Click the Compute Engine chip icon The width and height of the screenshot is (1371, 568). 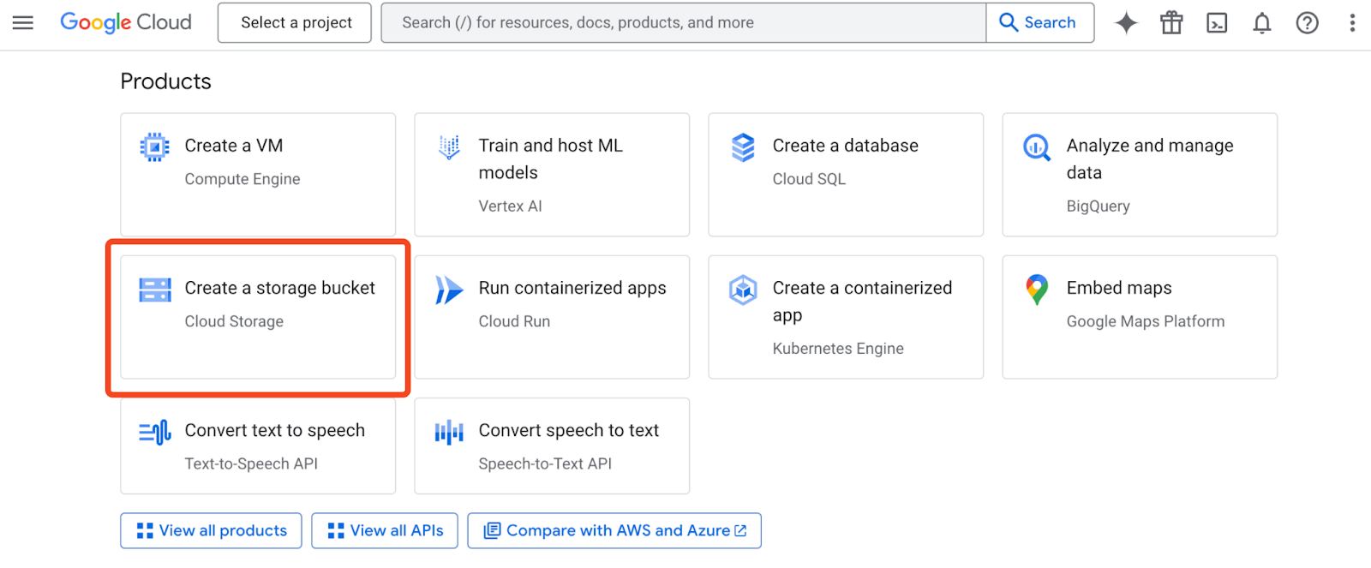tap(155, 147)
